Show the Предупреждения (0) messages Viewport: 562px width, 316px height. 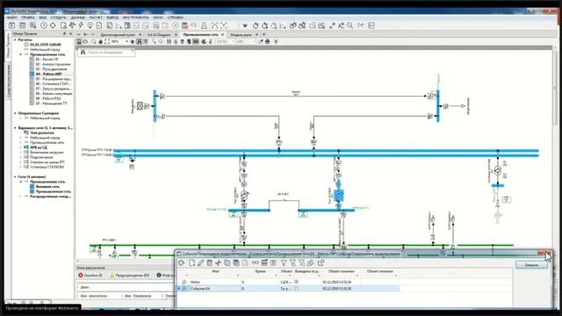(x=129, y=275)
